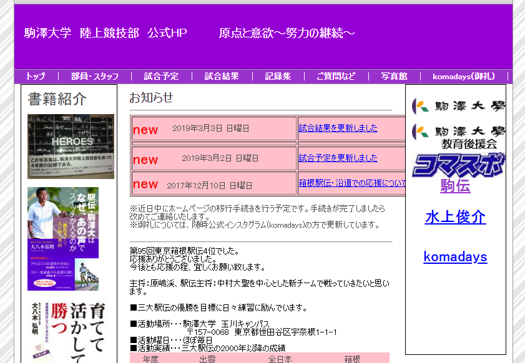Image resolution: width=525 pixels, height=363 pixels.
Task: Open 記録集 navigation item
Action: click(278, 76)
